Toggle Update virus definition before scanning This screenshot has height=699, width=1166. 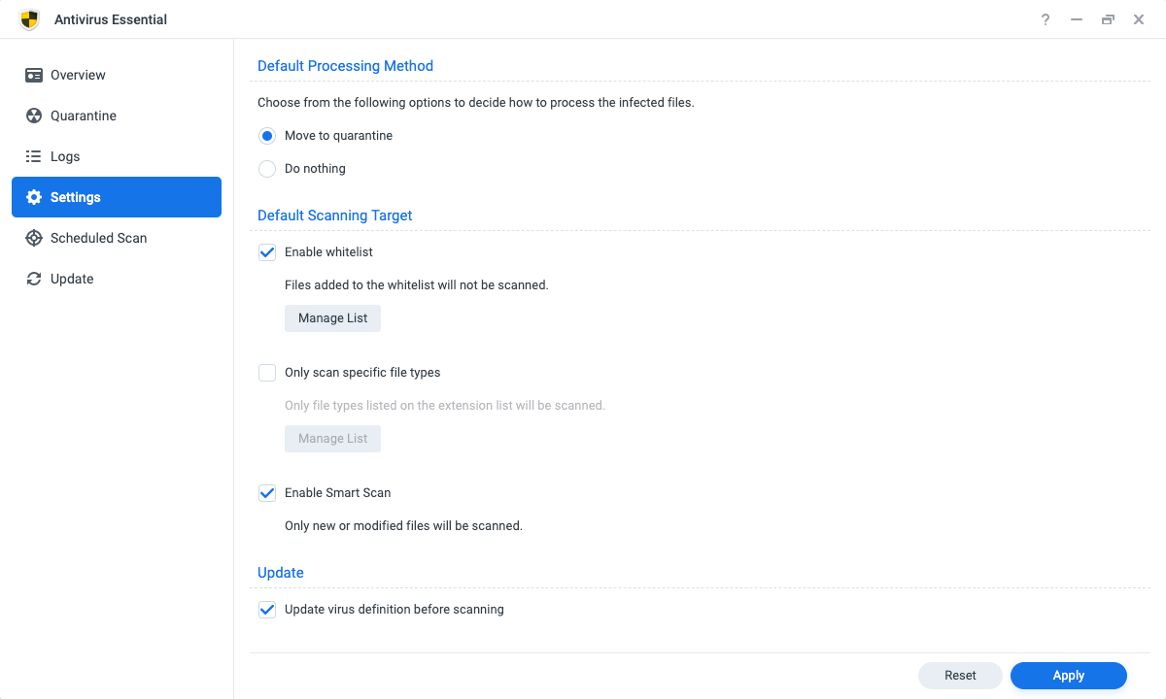point(267,610)
